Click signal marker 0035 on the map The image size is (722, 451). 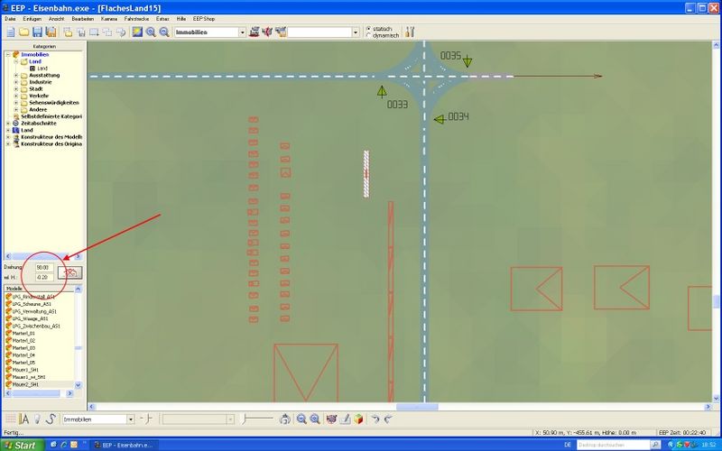(x=467, y=60)
